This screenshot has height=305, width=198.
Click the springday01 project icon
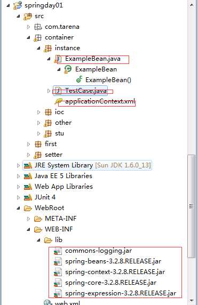click(x=17, y=5)
